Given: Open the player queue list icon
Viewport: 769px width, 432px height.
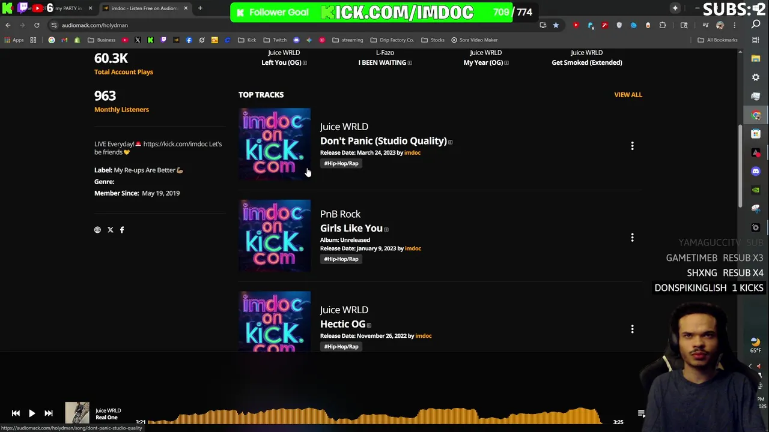Looking at the screenshot, I should [641, 413].
